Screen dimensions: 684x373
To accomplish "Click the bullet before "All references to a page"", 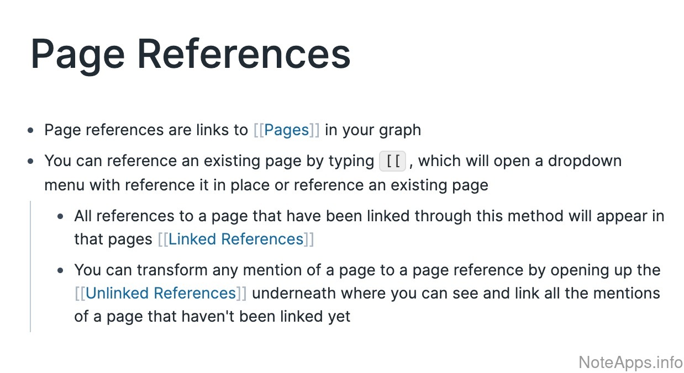I will (61, 216).
